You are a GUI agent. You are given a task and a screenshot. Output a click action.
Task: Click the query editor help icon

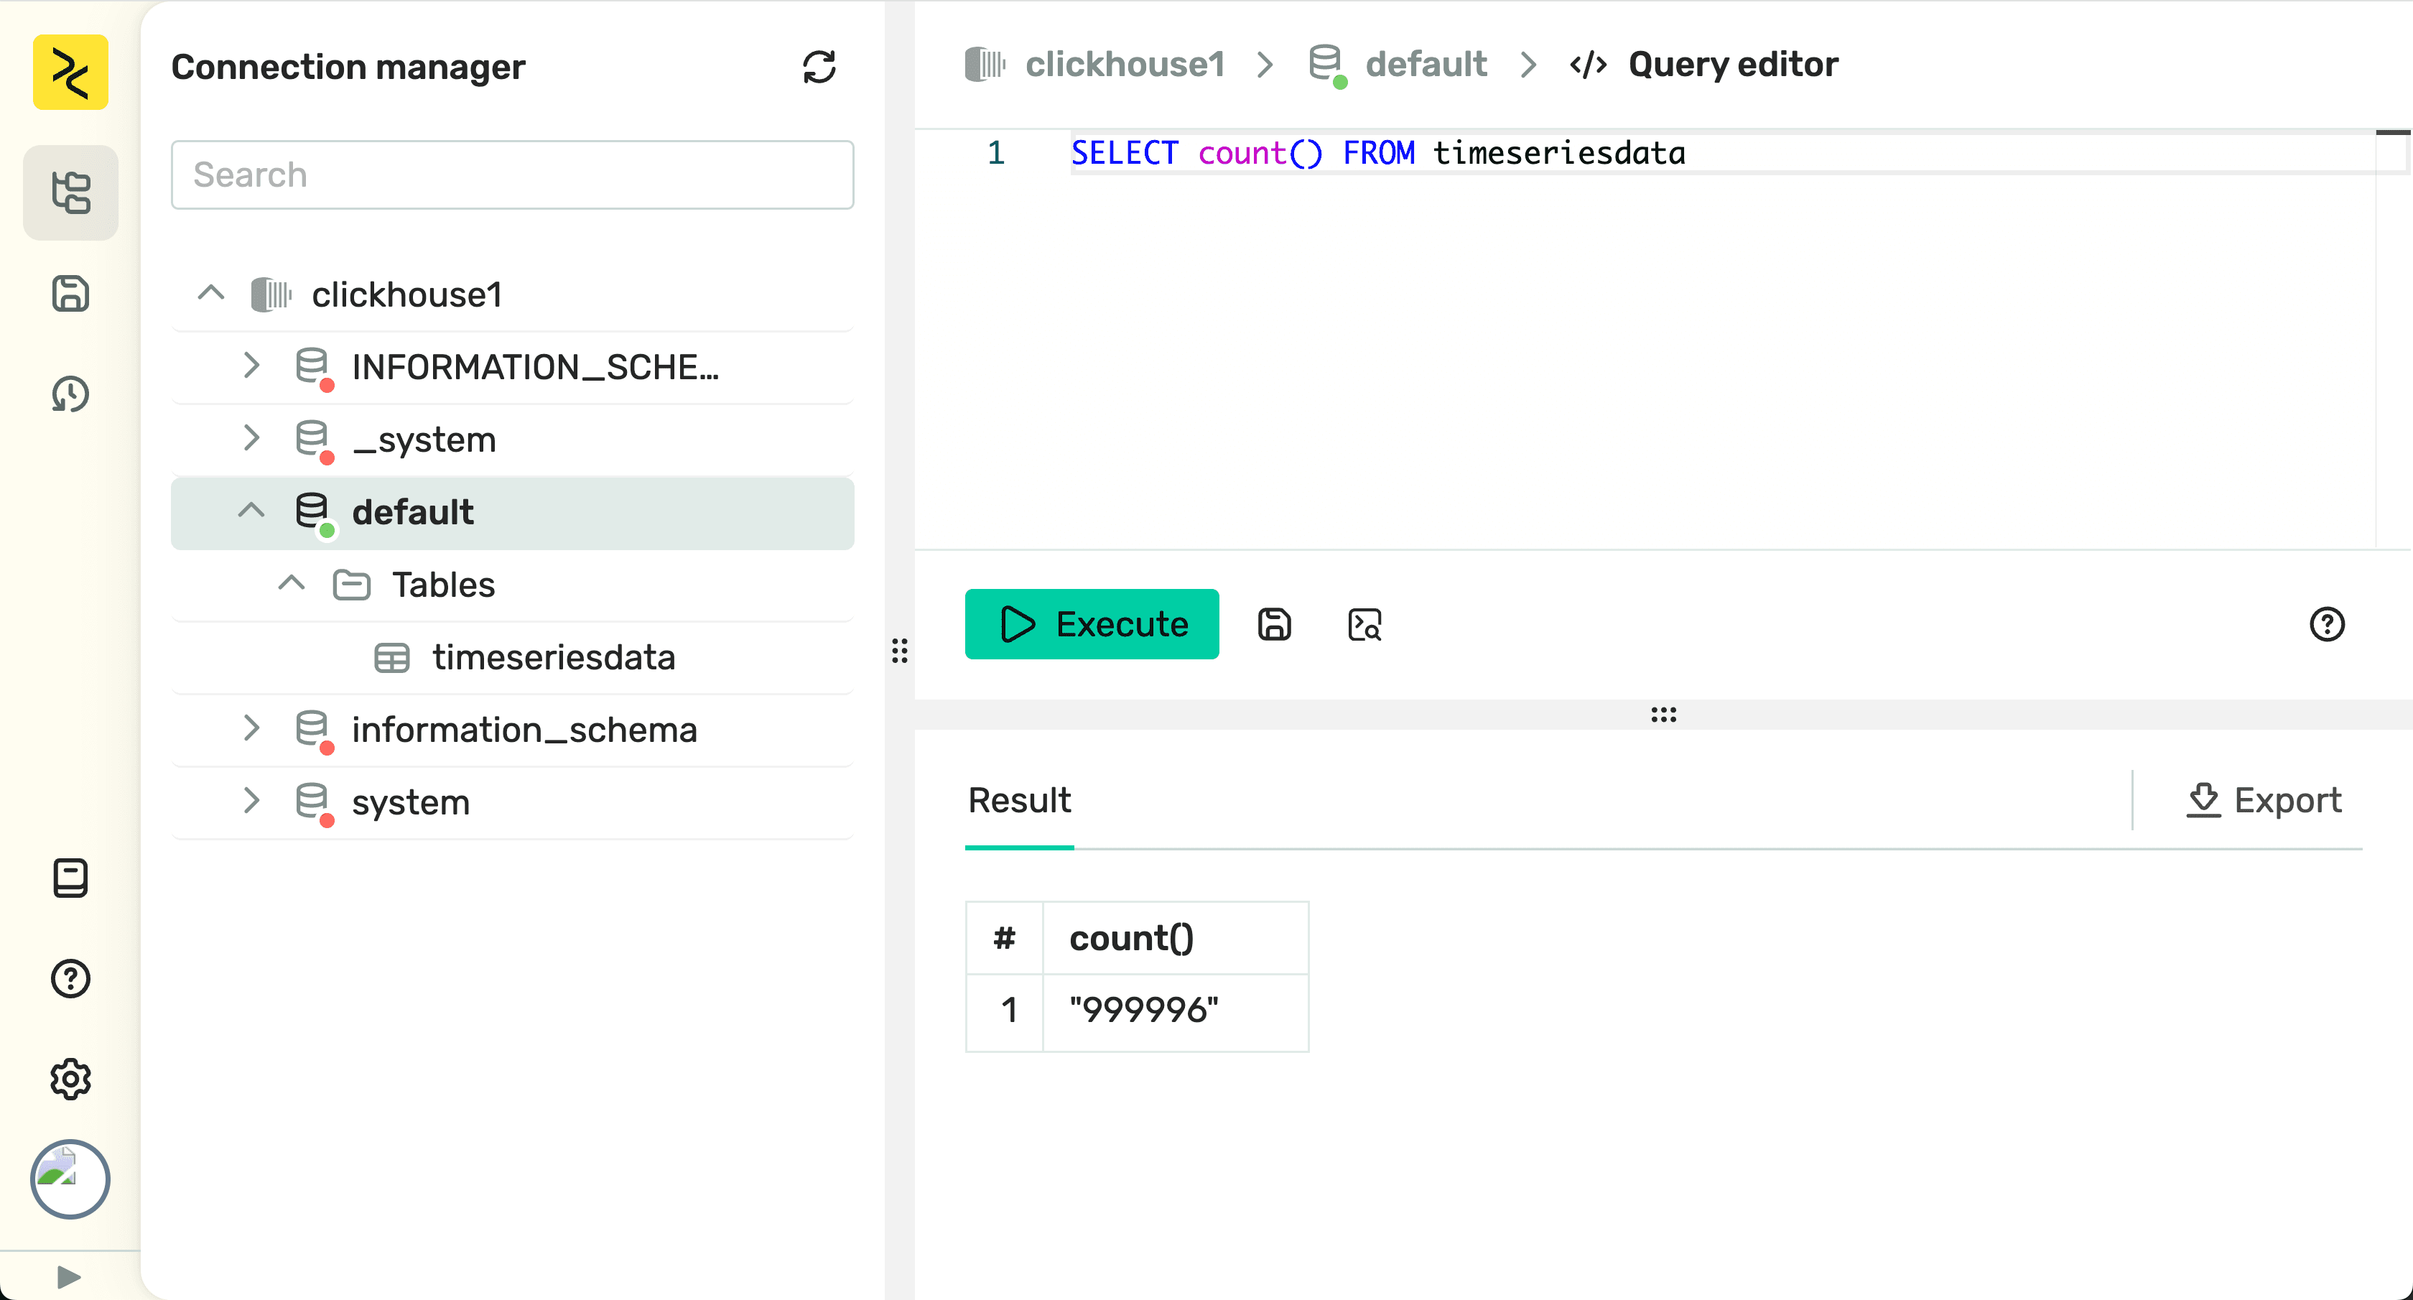(2327, 623)
